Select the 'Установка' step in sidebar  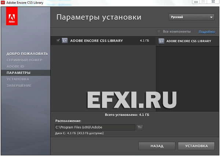click(18, 79)
